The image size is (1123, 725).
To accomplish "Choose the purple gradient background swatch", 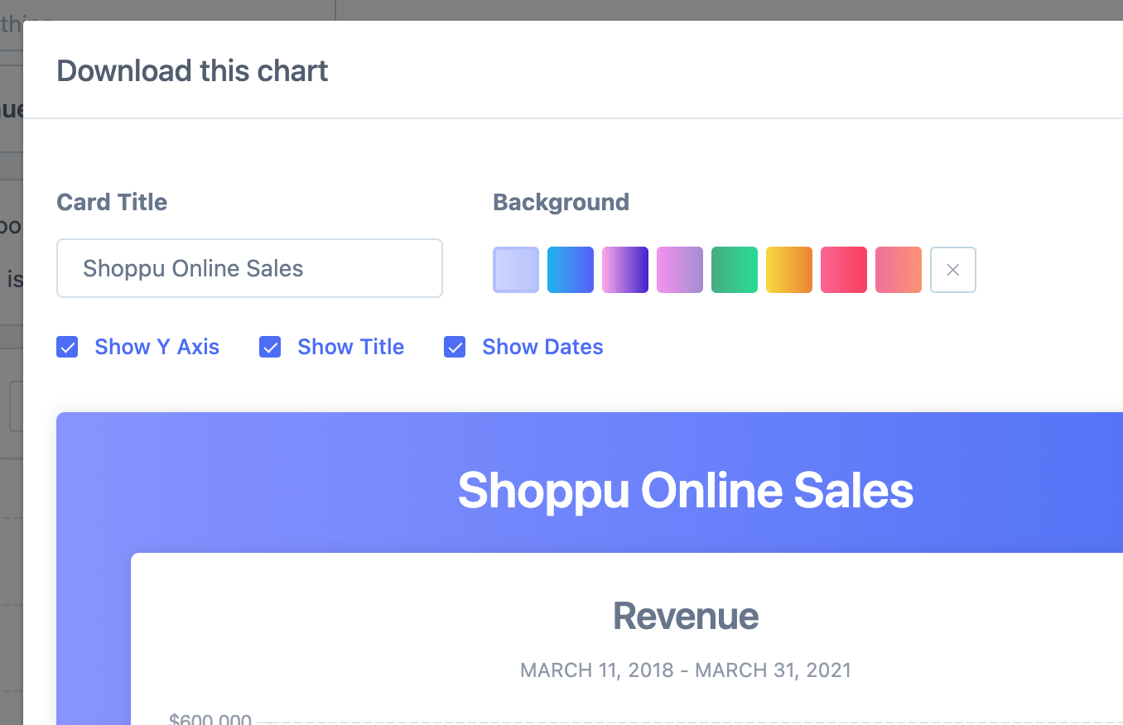I will [x=624, y=269].
